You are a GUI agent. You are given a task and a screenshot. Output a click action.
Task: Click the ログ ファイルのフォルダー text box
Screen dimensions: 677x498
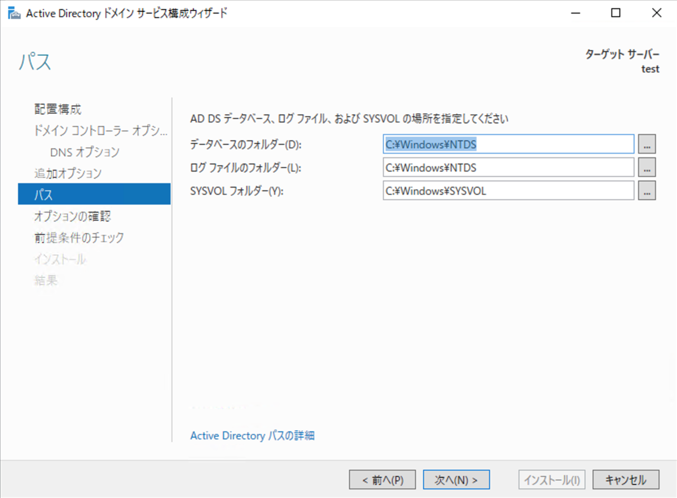[x=508, y=167]
